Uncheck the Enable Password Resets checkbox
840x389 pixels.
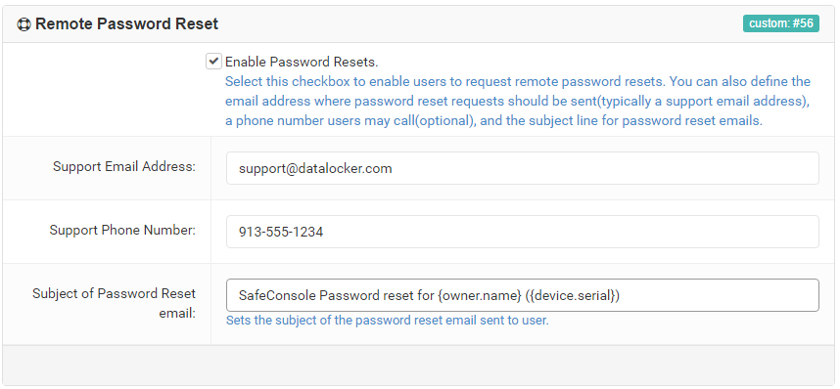(213, 62)
